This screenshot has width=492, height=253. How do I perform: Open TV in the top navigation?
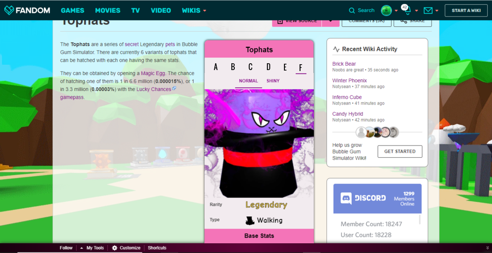135,10
